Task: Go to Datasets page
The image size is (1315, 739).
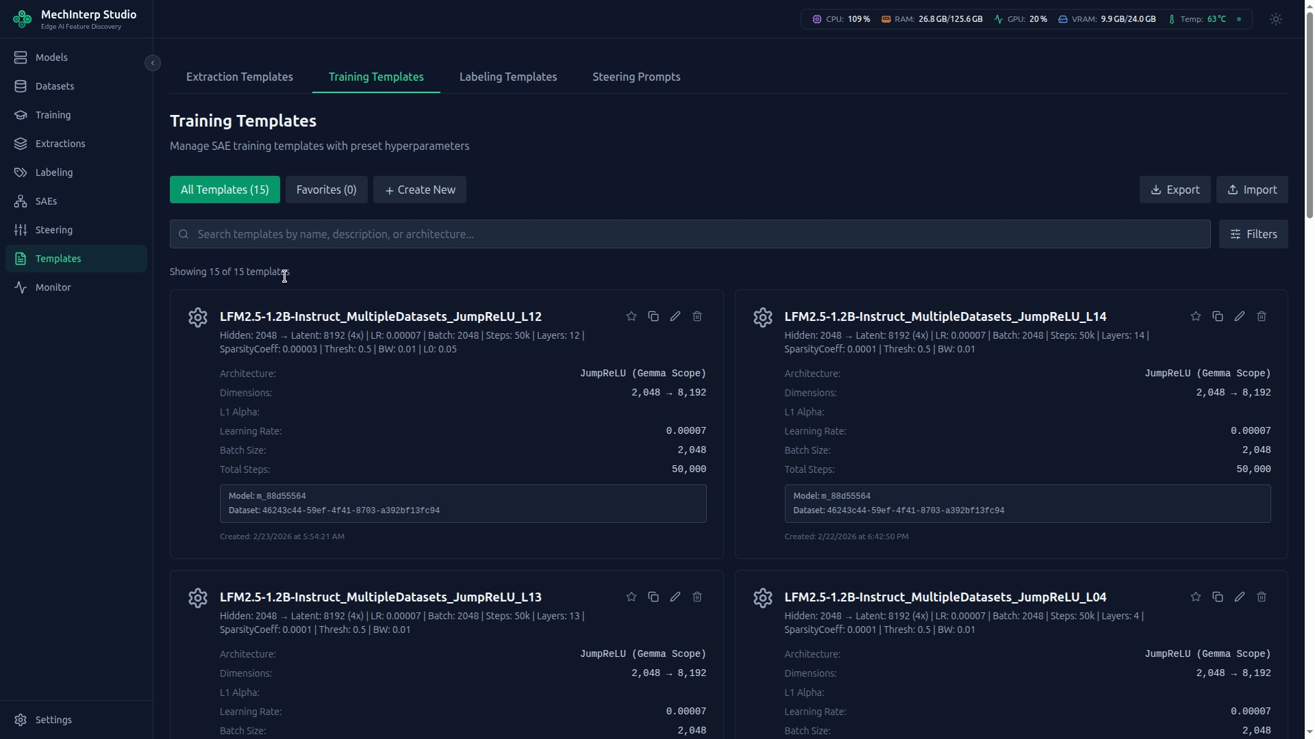Action: (76, 86)
